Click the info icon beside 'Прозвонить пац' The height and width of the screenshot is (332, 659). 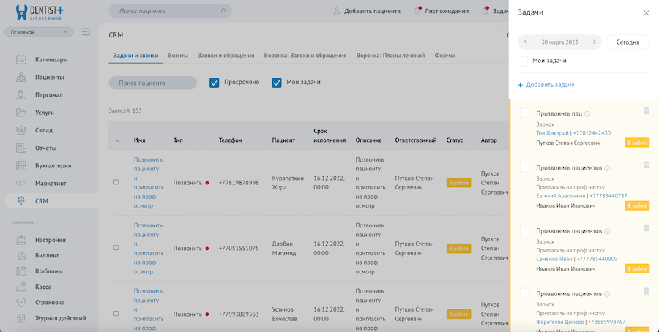588,114
